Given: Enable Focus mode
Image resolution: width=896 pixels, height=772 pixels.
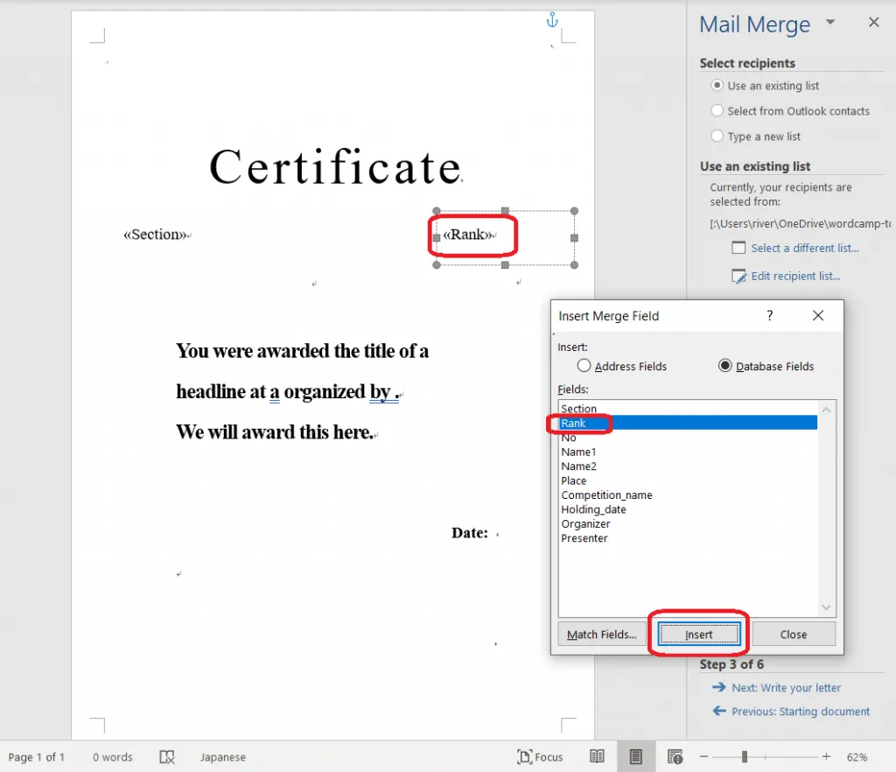Looking at the screenshot, I should click(540, 757).
